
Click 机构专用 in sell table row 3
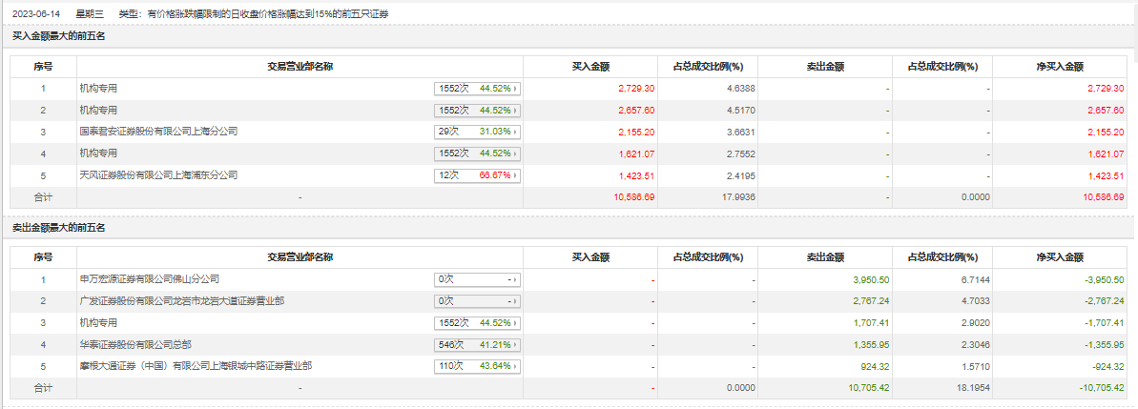coord(98,322)
